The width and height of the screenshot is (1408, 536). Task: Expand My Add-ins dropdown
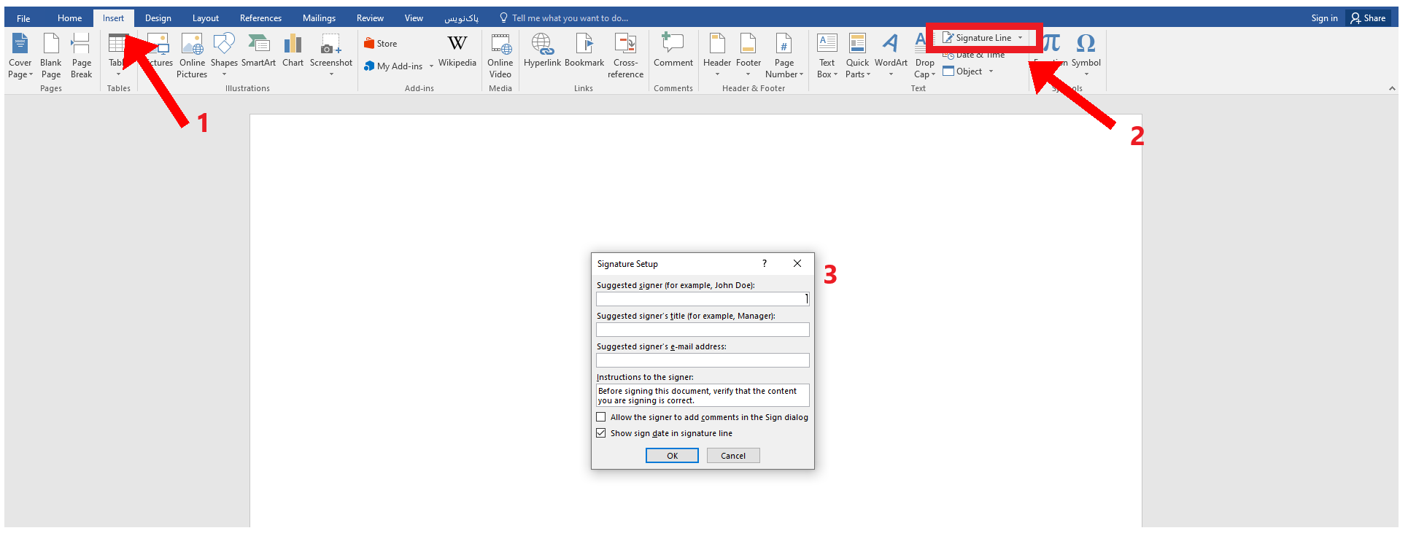click(431, 66)
